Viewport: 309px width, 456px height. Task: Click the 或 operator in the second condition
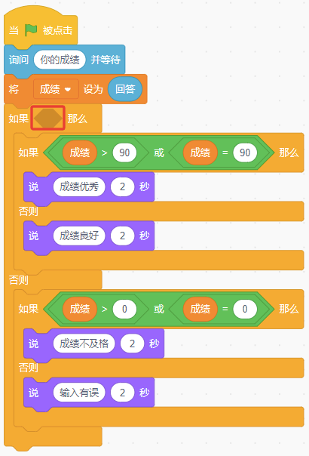(159, 309)
